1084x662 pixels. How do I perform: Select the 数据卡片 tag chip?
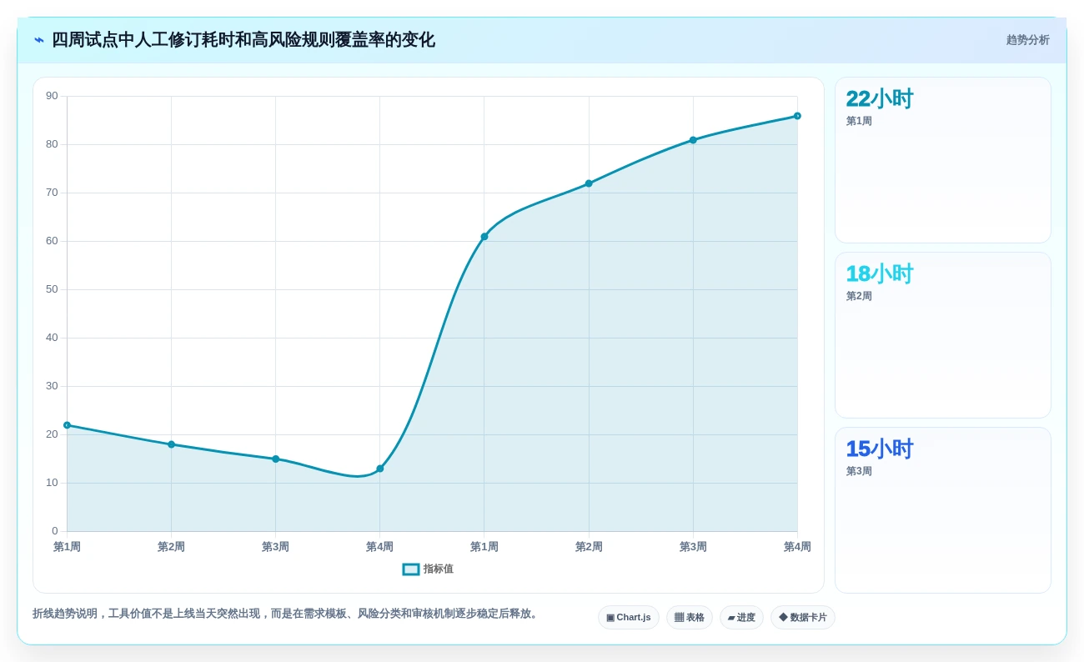click(803, 618)
